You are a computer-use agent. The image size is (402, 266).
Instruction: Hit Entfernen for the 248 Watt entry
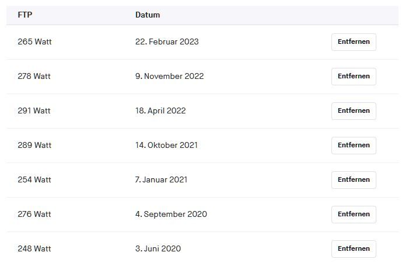tap(354, 249)
